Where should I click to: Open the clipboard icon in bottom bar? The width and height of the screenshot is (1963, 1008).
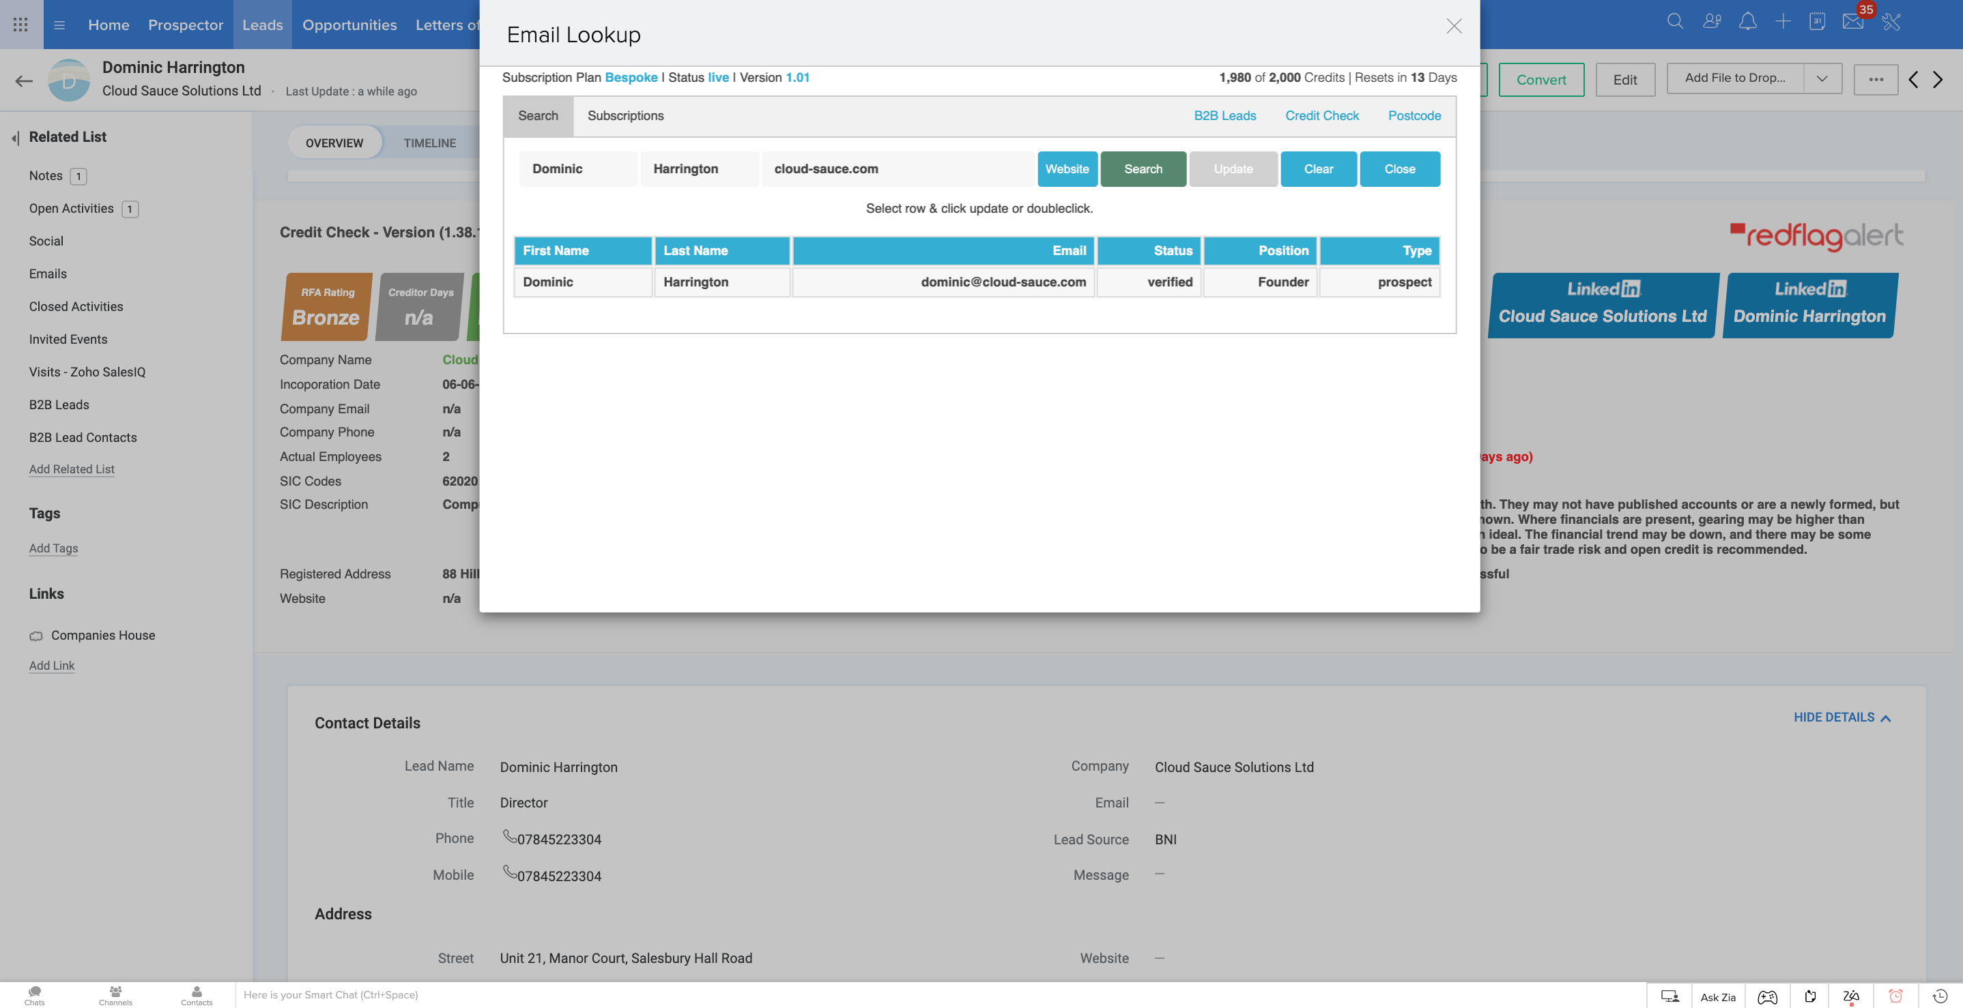[x=1810, y=996]
